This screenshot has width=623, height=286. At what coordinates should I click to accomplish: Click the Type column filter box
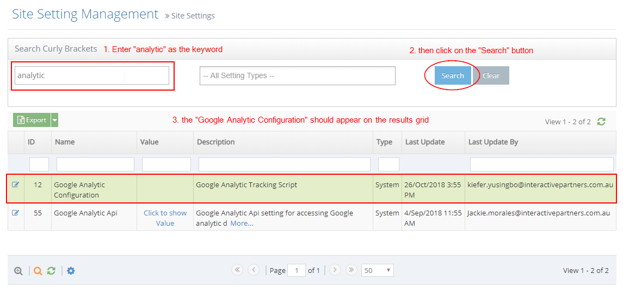pyautogui.click(x=388, y=164)
